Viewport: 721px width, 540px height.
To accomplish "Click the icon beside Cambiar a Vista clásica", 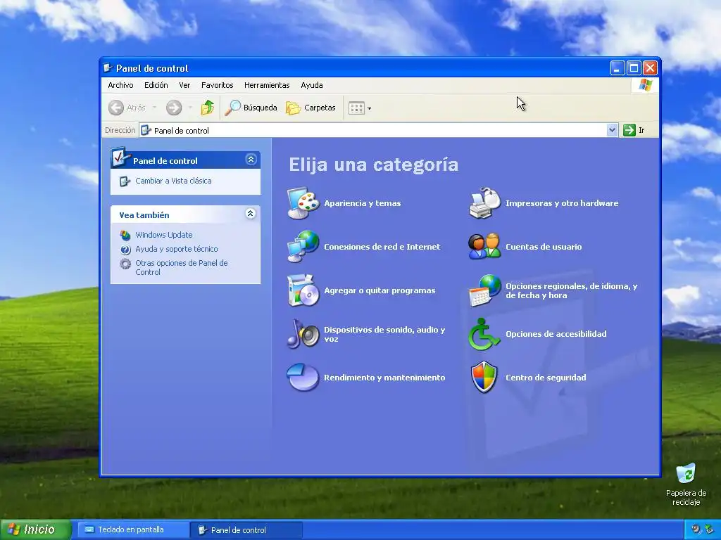I will click(x=125, y=181).
